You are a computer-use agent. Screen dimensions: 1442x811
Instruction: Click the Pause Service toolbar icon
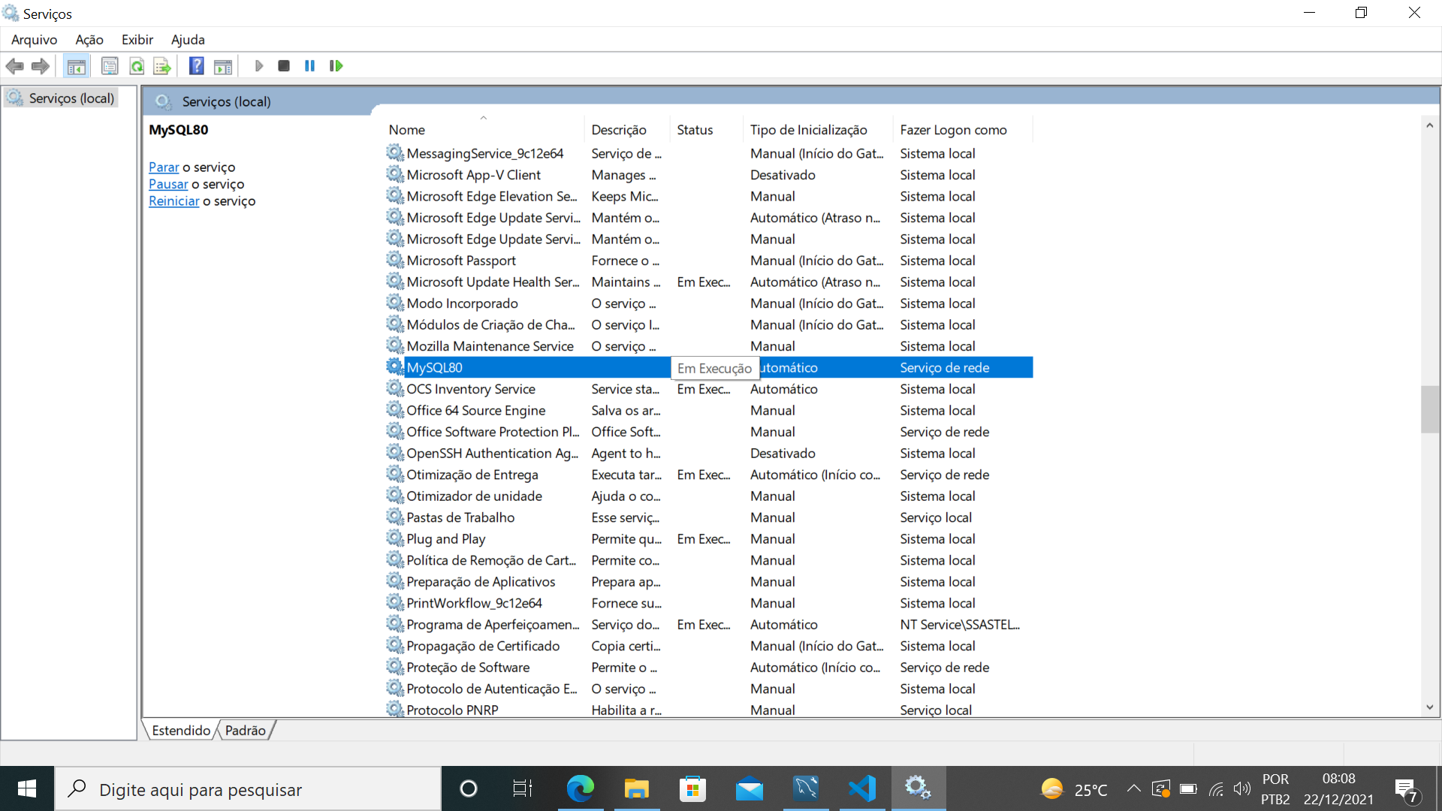pos(309,66)
